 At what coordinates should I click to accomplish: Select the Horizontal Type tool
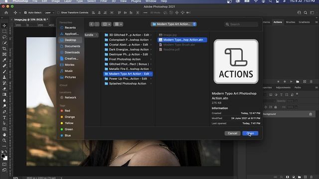[x=4, y=117]
